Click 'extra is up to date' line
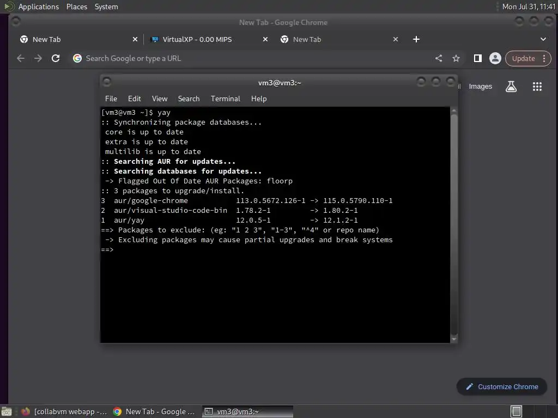Image resolution: width=558 pixels, height=418 pixels. click(146, 142)
